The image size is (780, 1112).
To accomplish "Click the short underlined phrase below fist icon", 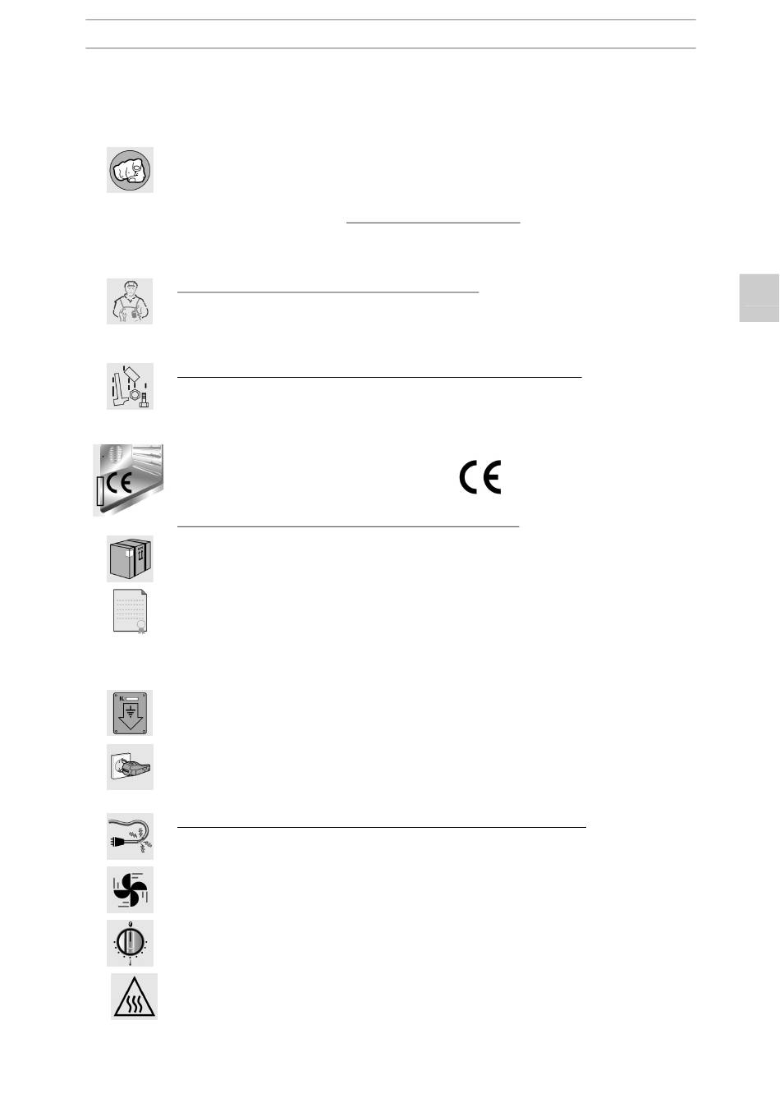I will [x=434, y=222].
